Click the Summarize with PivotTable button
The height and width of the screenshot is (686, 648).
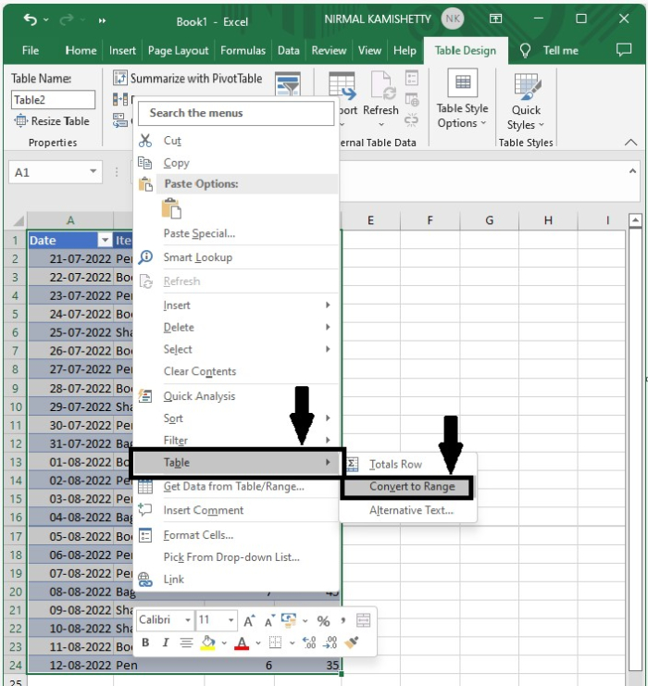(x=188, y=79)
